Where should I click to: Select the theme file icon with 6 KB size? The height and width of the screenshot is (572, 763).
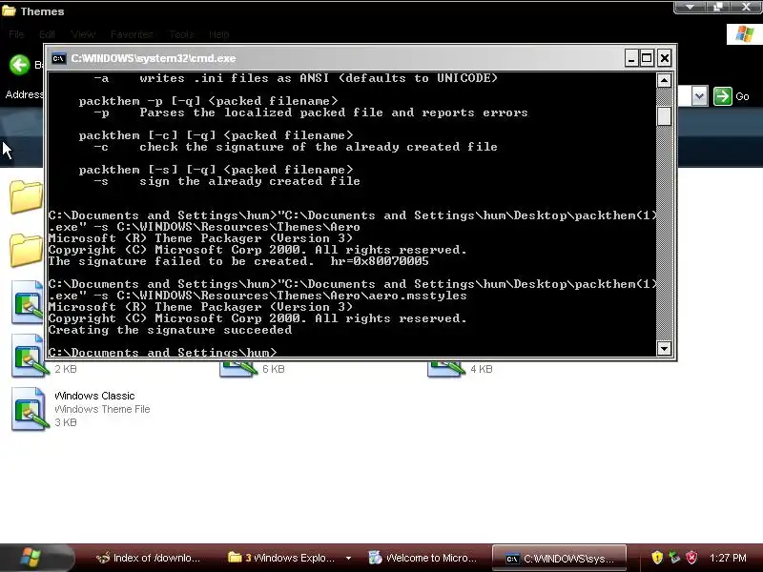tap(237, 368)
